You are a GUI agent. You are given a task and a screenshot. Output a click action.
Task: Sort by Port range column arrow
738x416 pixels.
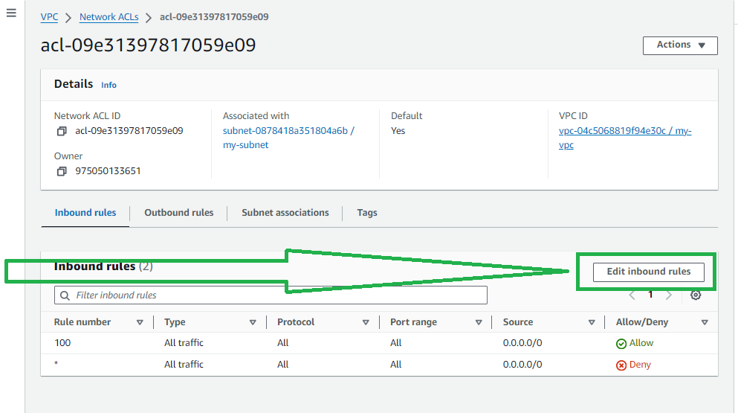pos(479,323)
